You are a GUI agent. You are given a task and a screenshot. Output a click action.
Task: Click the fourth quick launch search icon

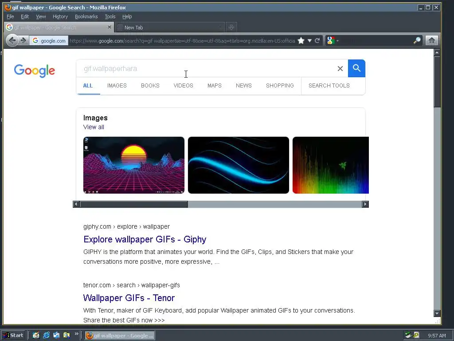pos(67,336)
